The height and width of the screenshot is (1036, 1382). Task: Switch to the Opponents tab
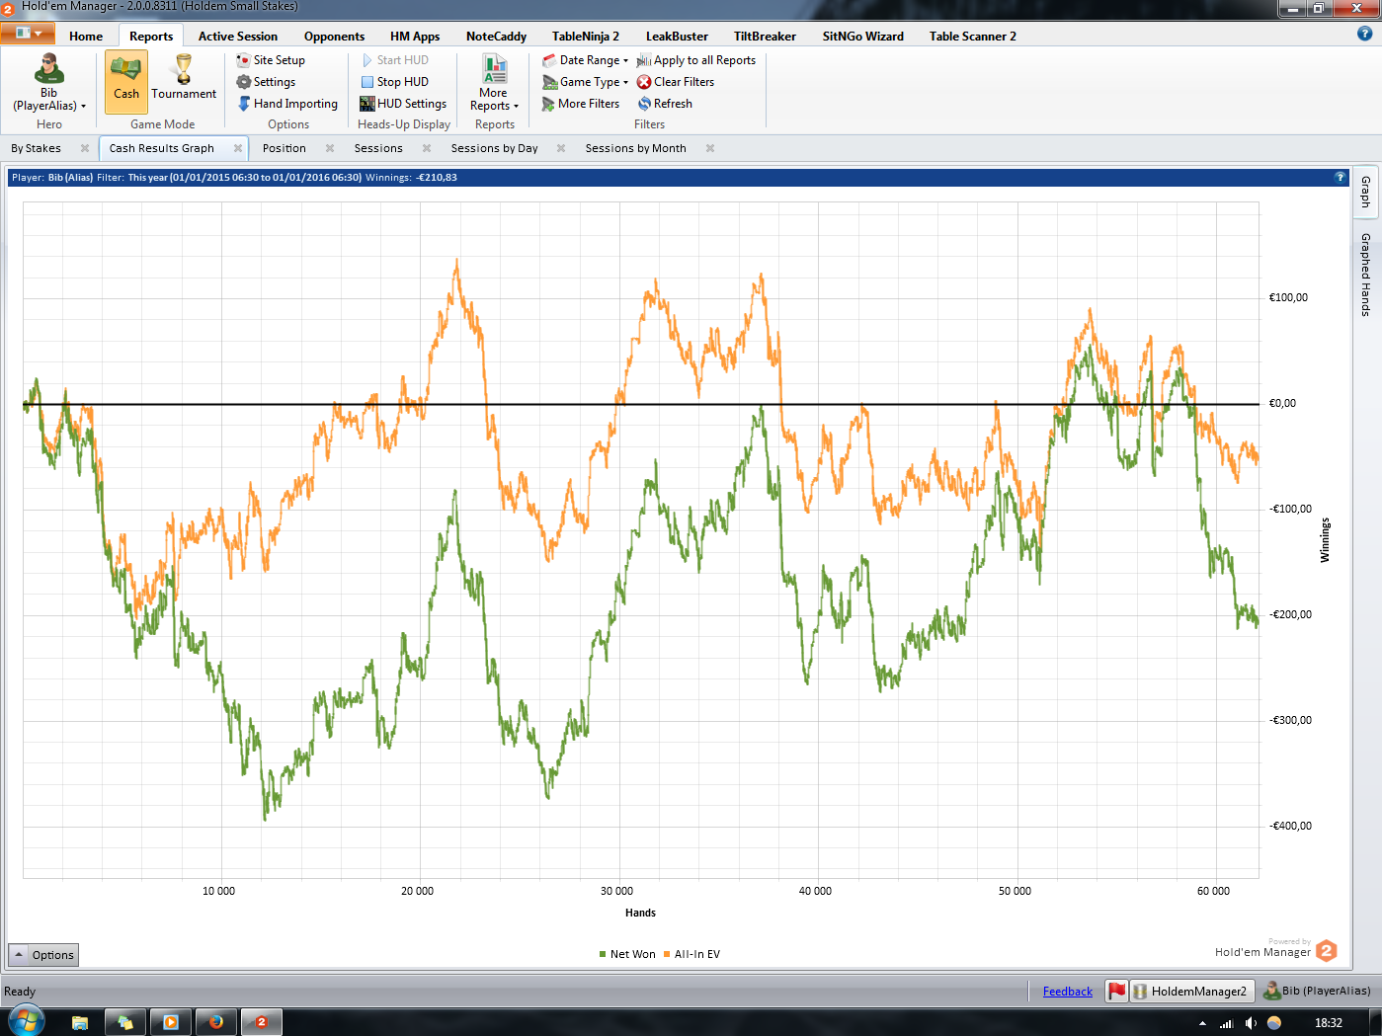click(x=334, y=37)
